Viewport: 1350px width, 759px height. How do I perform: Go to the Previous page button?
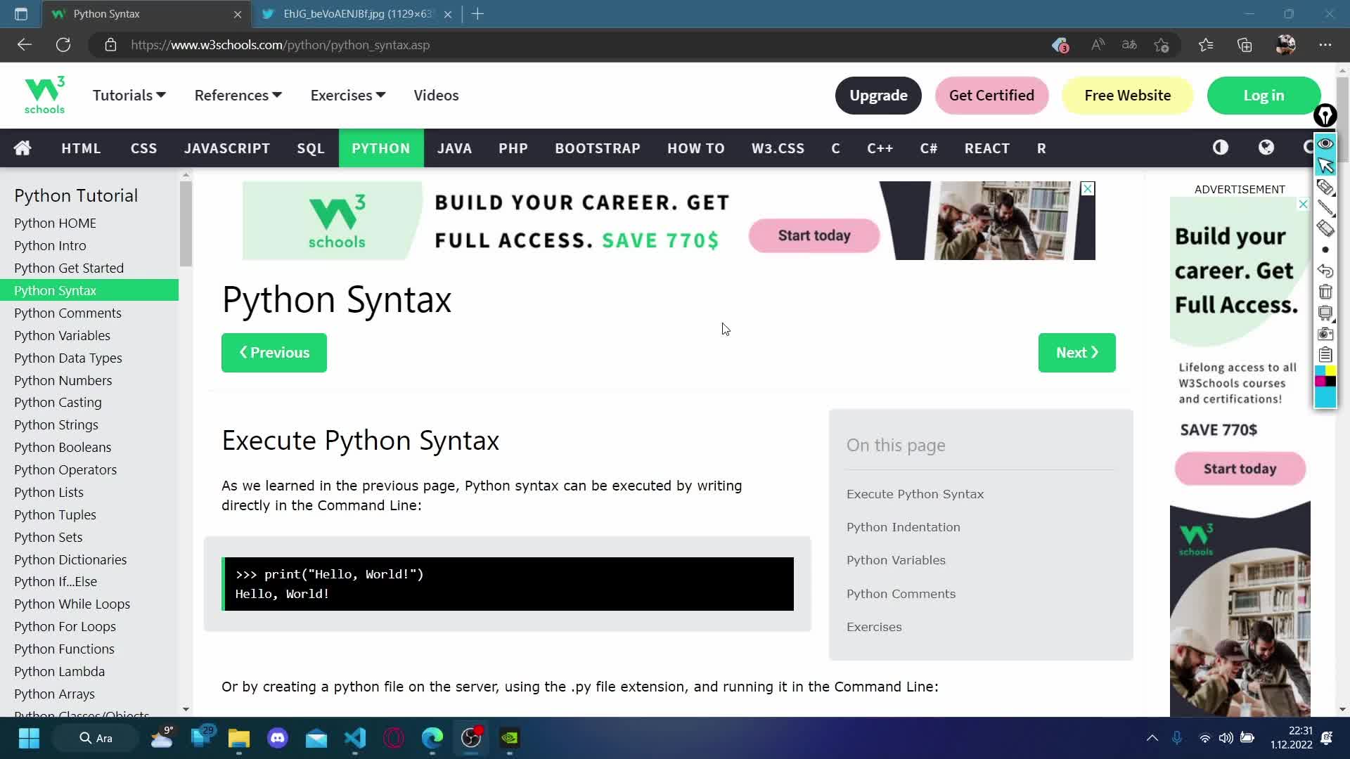point(274,353)
